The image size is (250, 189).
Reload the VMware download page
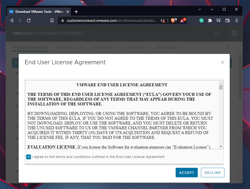tap(29, 20)
